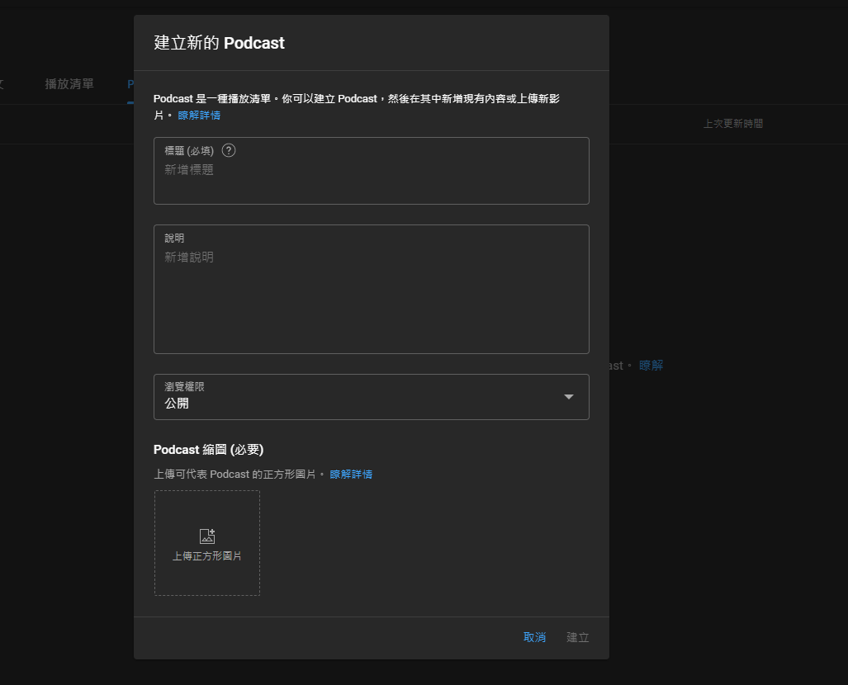Click the 建立新的 Podcast dialog heading
The height and width of the screenshot is (685, 848).
tap(219, 43)
